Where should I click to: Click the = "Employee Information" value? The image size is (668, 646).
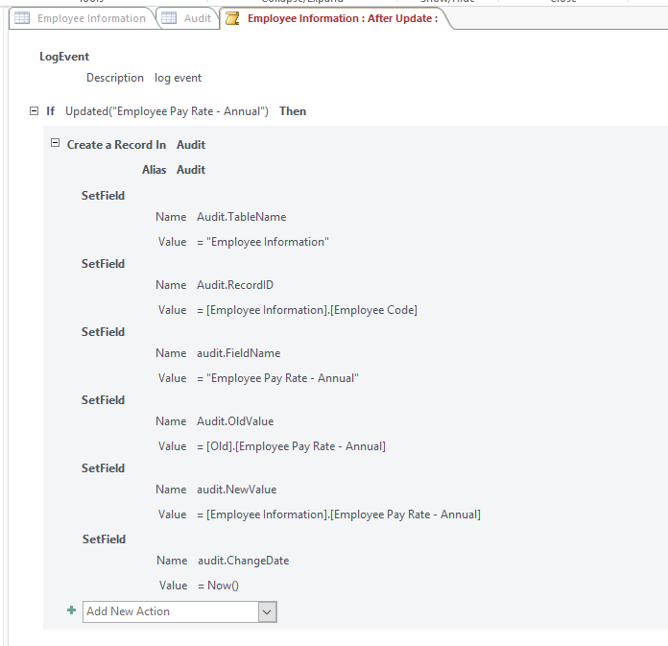(x=263, y=242)
